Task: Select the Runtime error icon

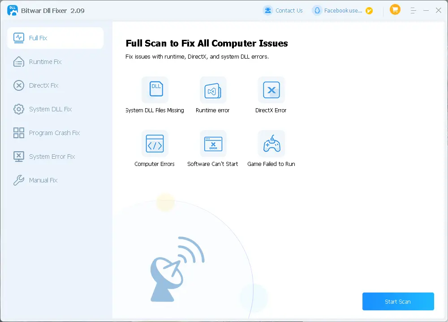Action: [213, 89]
